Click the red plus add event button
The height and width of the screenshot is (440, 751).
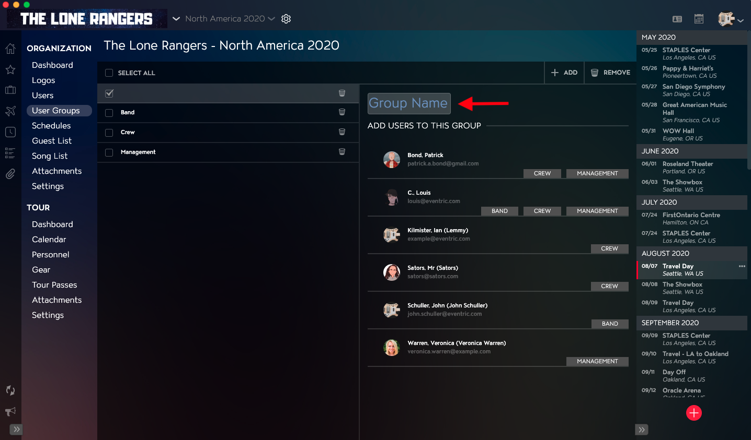point(694,413)
